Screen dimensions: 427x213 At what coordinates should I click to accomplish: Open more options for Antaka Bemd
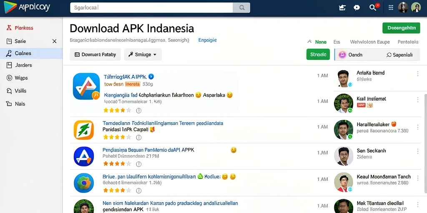[x=417, y=74]
